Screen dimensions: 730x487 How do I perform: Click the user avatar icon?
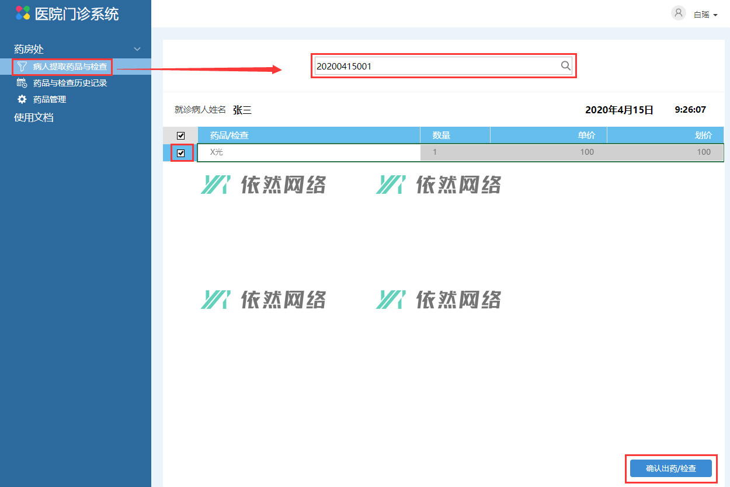679,13
